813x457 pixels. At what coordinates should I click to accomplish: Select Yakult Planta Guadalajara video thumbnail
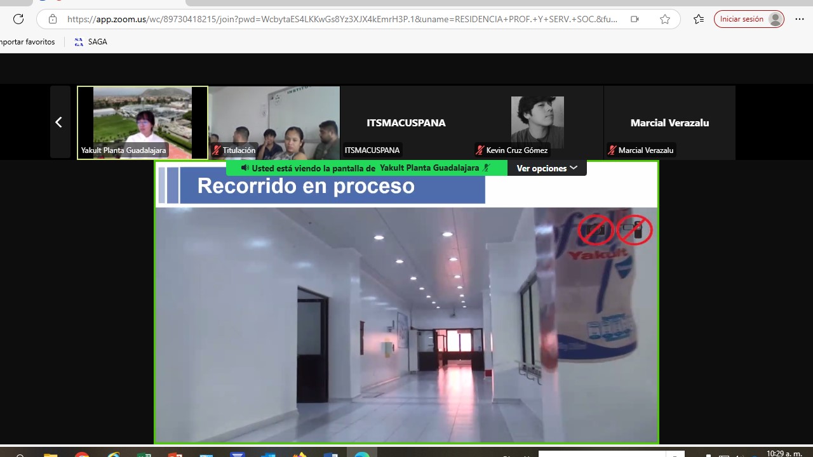click(x=142, y=123)
